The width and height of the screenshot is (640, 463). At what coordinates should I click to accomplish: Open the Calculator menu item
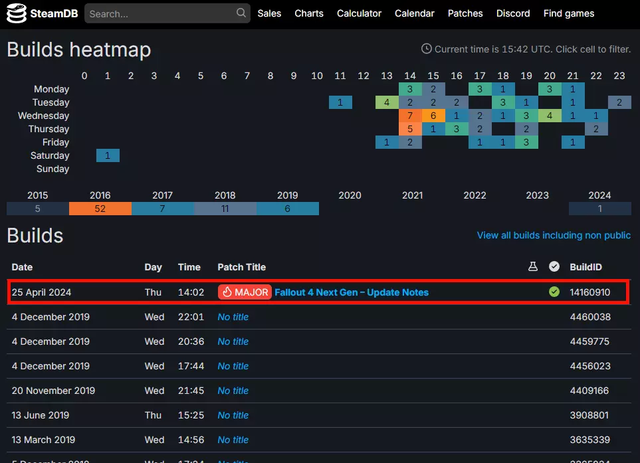[x=359, y=13]
